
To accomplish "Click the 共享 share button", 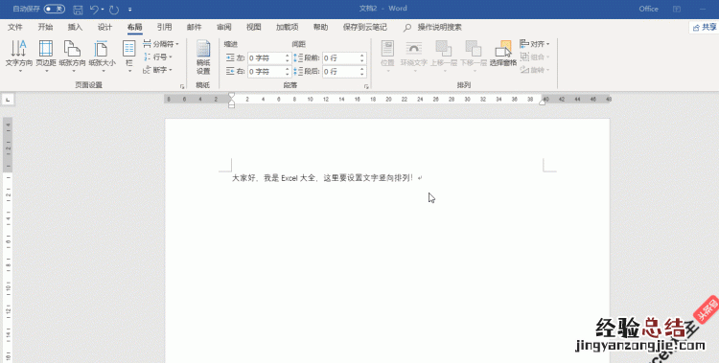I will coord(705,28).
